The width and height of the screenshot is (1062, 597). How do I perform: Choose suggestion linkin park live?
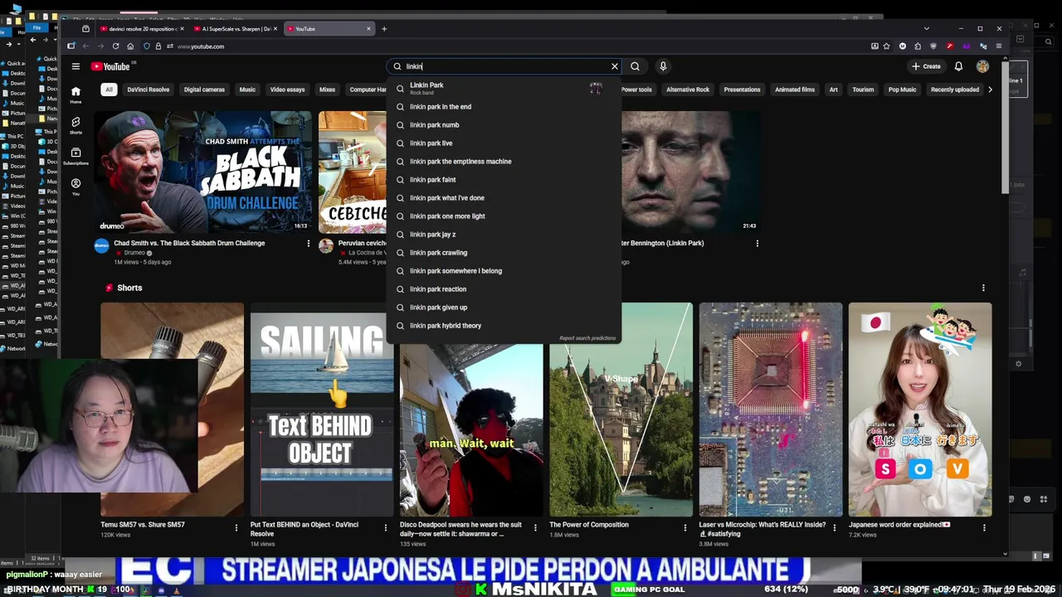(504, 143)
